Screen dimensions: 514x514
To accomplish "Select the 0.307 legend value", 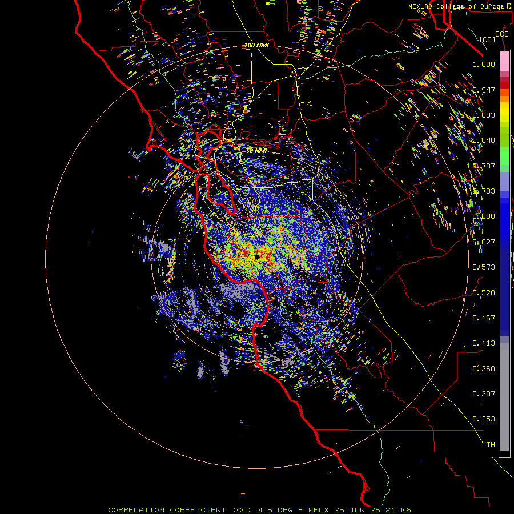I will coord(484,394).
